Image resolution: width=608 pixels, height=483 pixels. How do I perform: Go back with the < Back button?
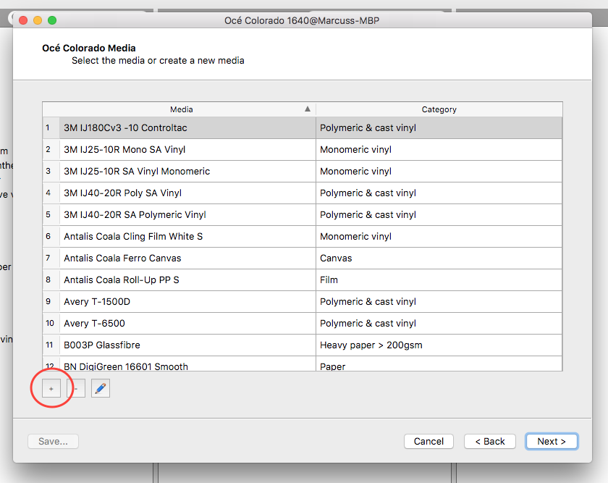pos(490,442)
